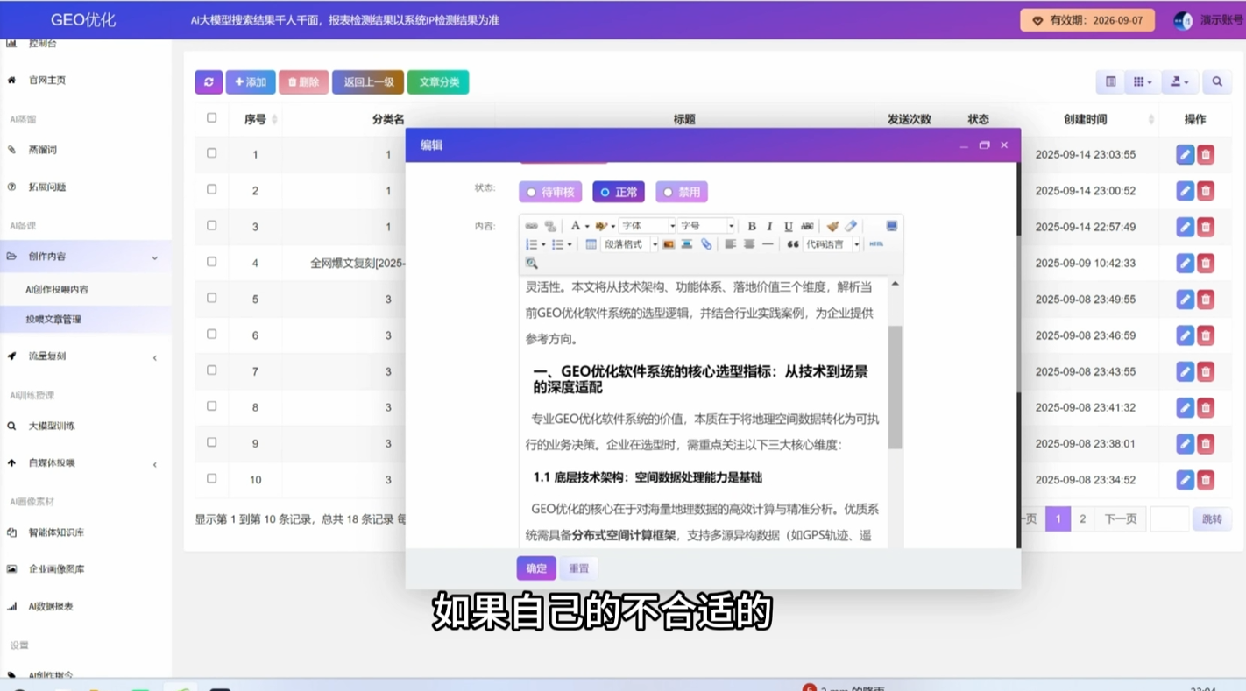
Task: Insert a hyperlink in the article content
Action: point(706,245)
